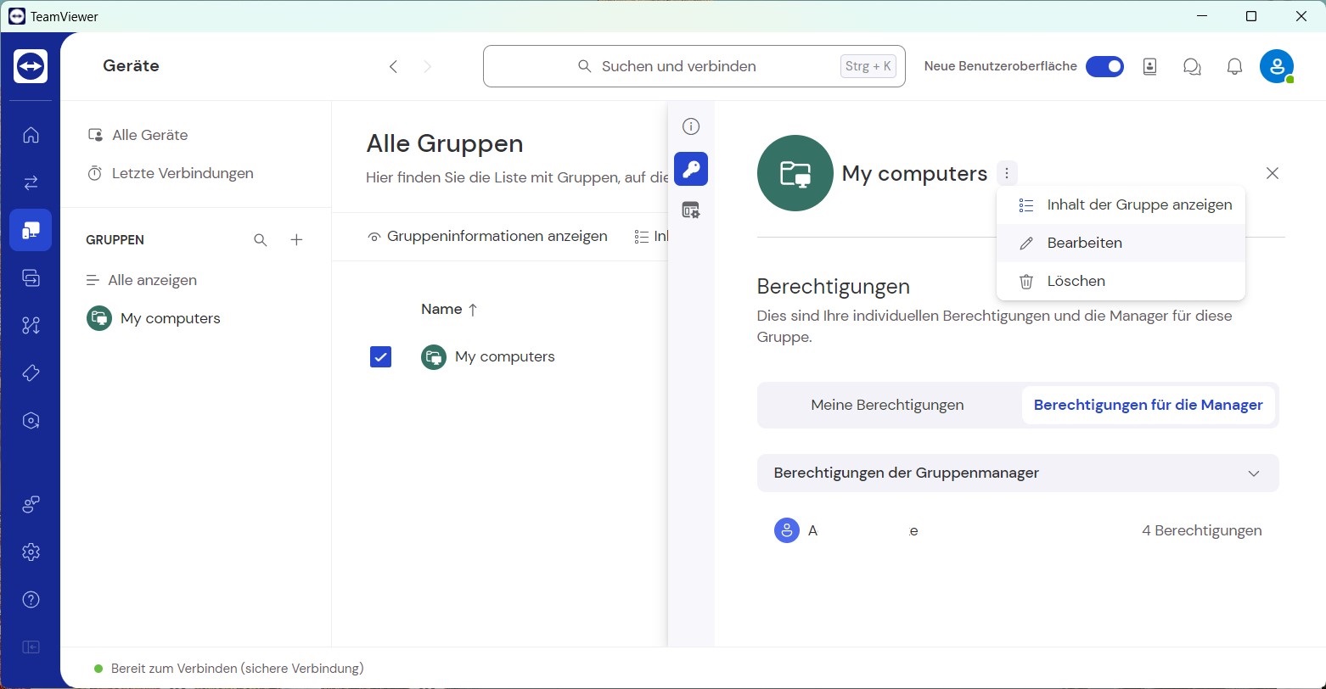Click Gruppeninformationen anzeigen button
This screenshot has height=689, width=1326.
pos(487,237)
